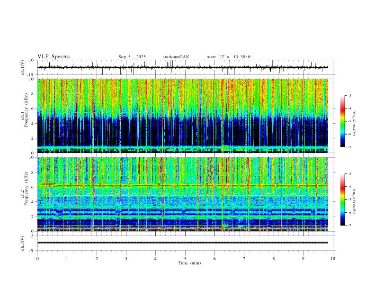Screen dimensions: 375x290
Task: Click the "VLF Spectra" title text
Action: tap(54, 57)
